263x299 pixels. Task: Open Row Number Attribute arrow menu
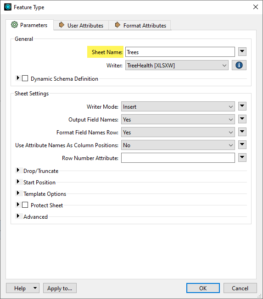pos(242,157)
